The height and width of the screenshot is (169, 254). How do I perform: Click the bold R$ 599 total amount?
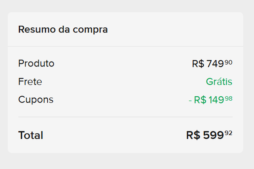(205, 135)
